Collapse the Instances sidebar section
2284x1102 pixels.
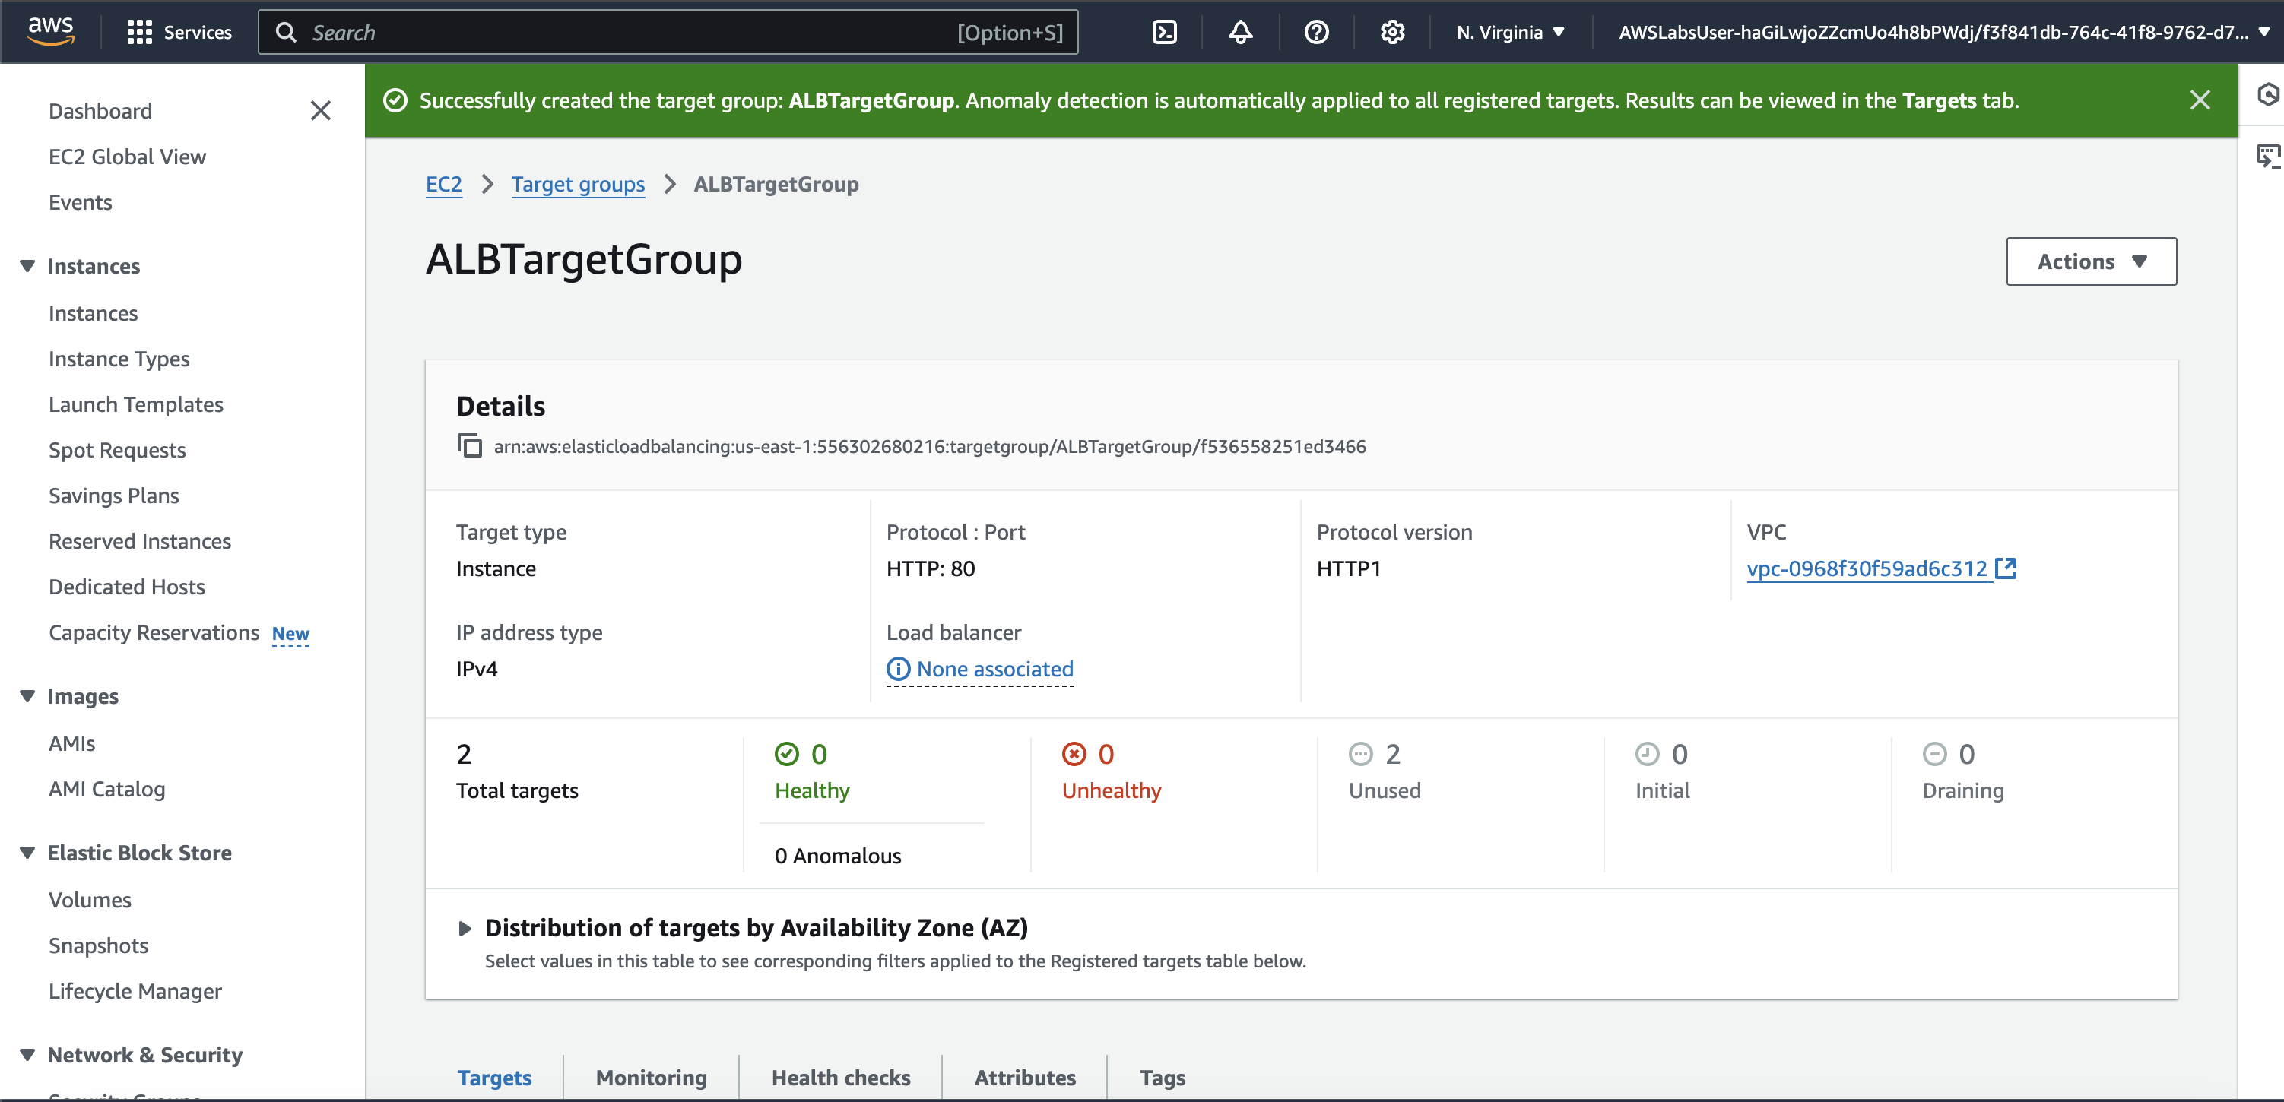coord(27,266)
